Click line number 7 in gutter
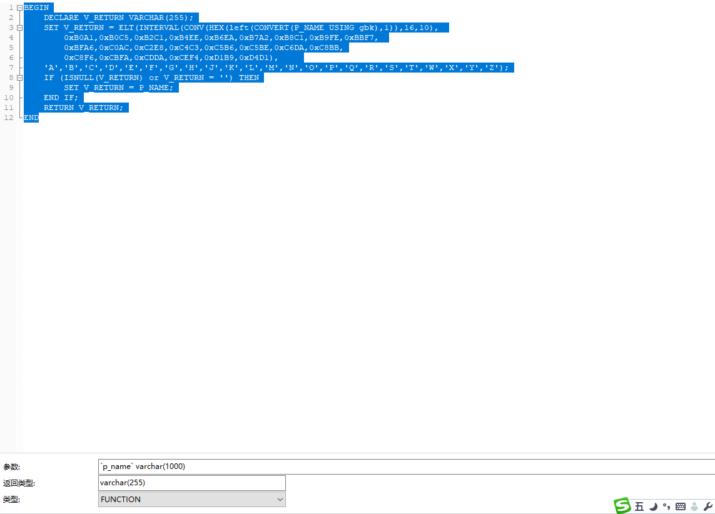 click(x=11, y=68)
